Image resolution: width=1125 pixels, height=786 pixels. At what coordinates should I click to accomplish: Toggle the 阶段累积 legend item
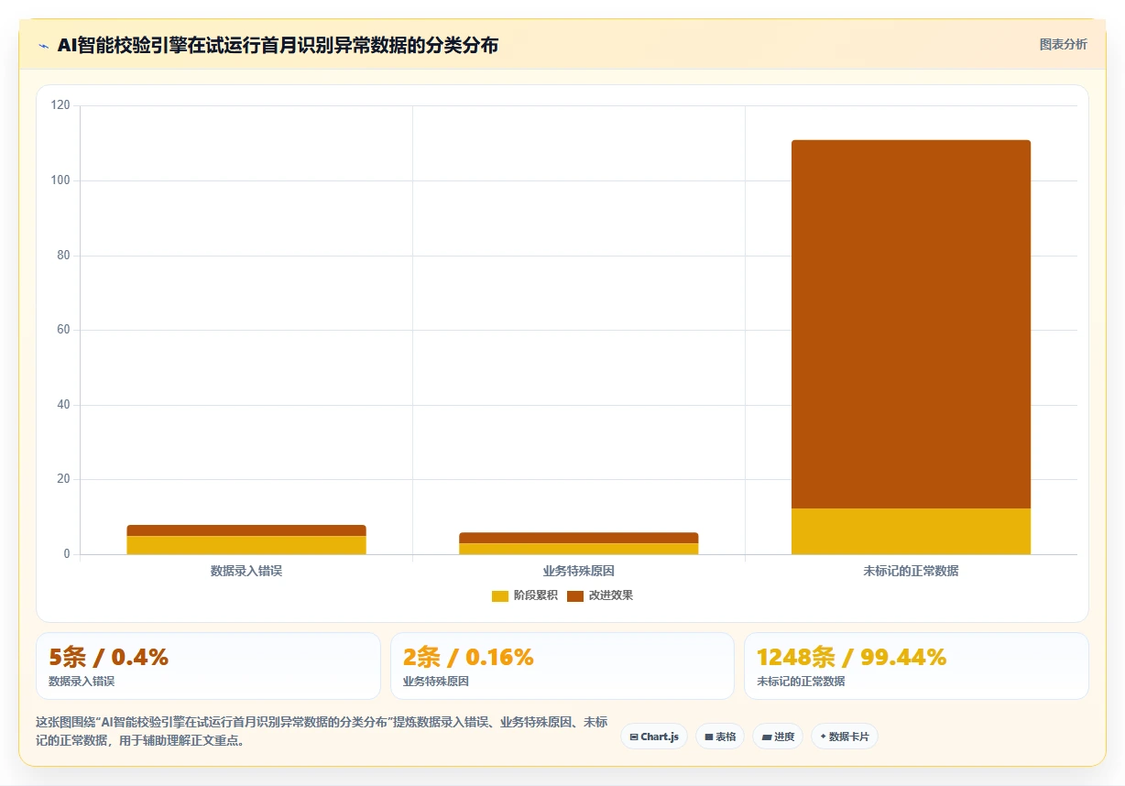525,595
